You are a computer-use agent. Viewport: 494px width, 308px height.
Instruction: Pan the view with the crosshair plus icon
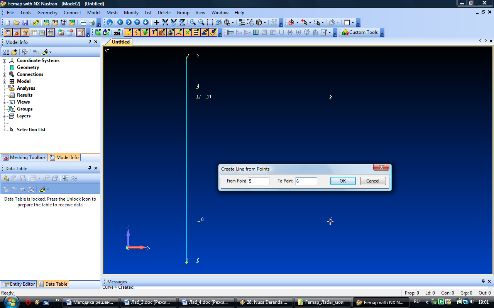156,23
